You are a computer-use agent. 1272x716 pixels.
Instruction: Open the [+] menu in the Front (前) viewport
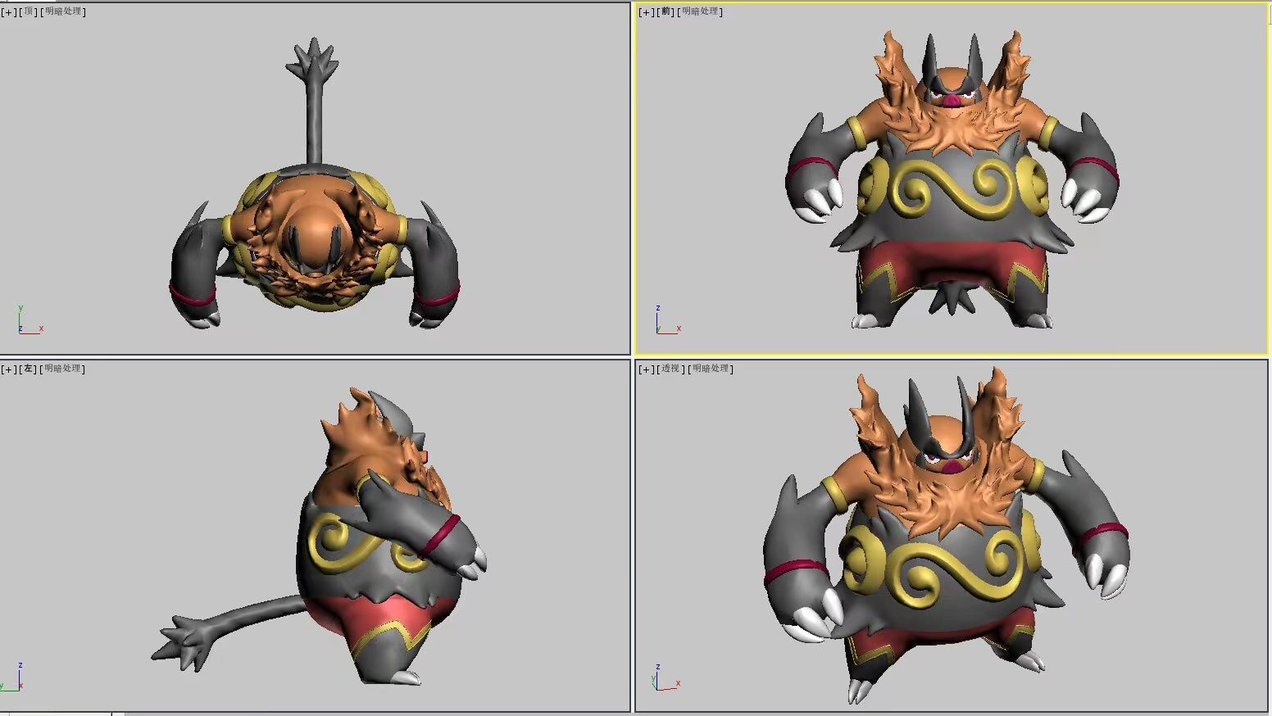coord(647,11)
